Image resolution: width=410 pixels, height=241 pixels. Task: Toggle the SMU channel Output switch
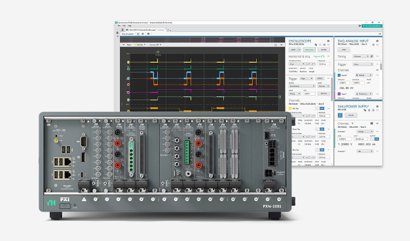(377, 139)
